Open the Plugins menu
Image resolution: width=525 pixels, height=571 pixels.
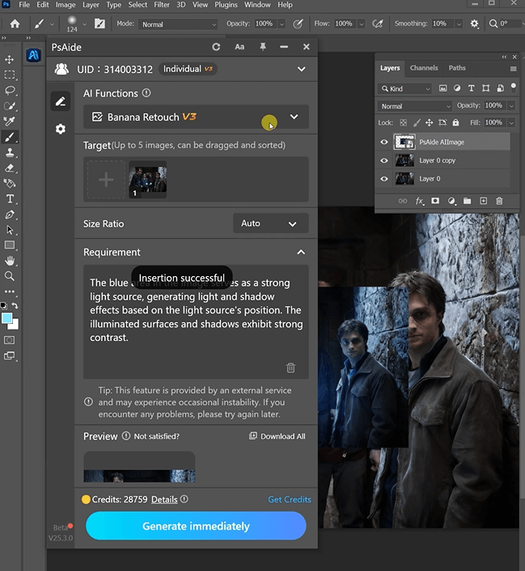pyautogui.click(x=226, y=5)
